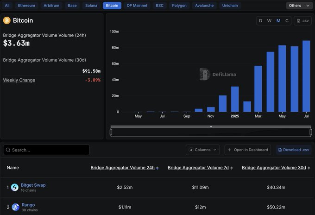Click the number 4 badge in Columns
This screenshot has height=215, width=315.
point(191,150)
